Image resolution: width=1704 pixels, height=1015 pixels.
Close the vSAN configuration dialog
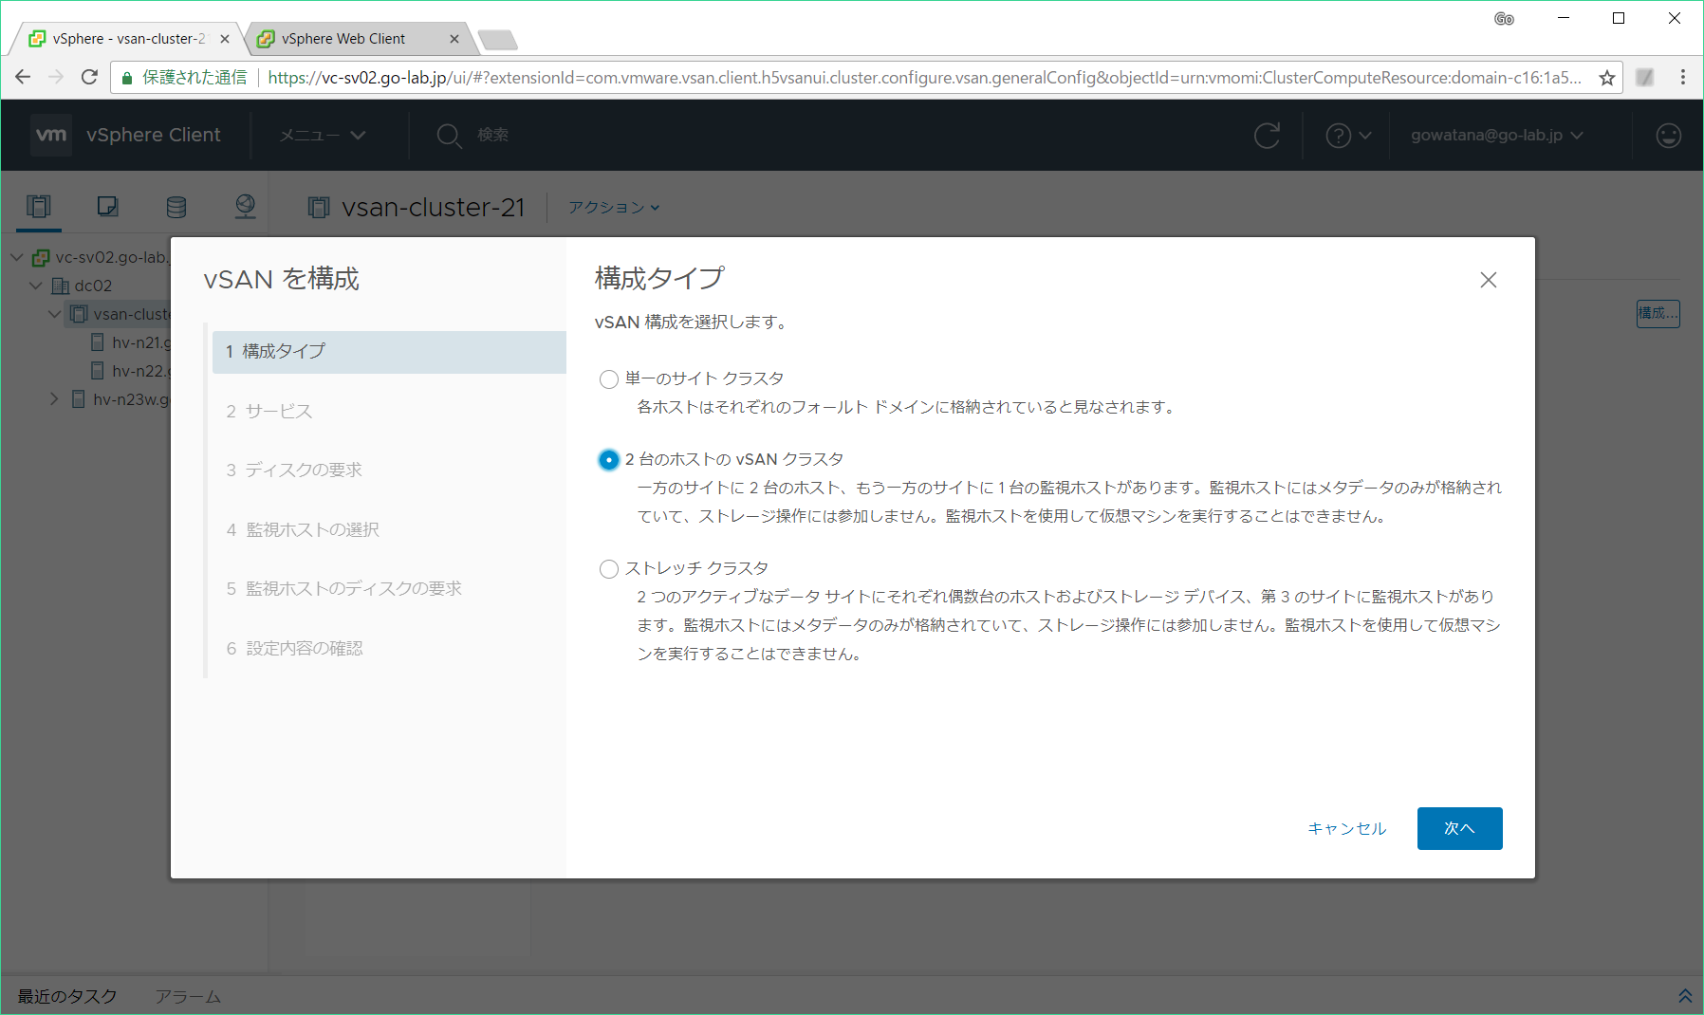pos(1488,280)
